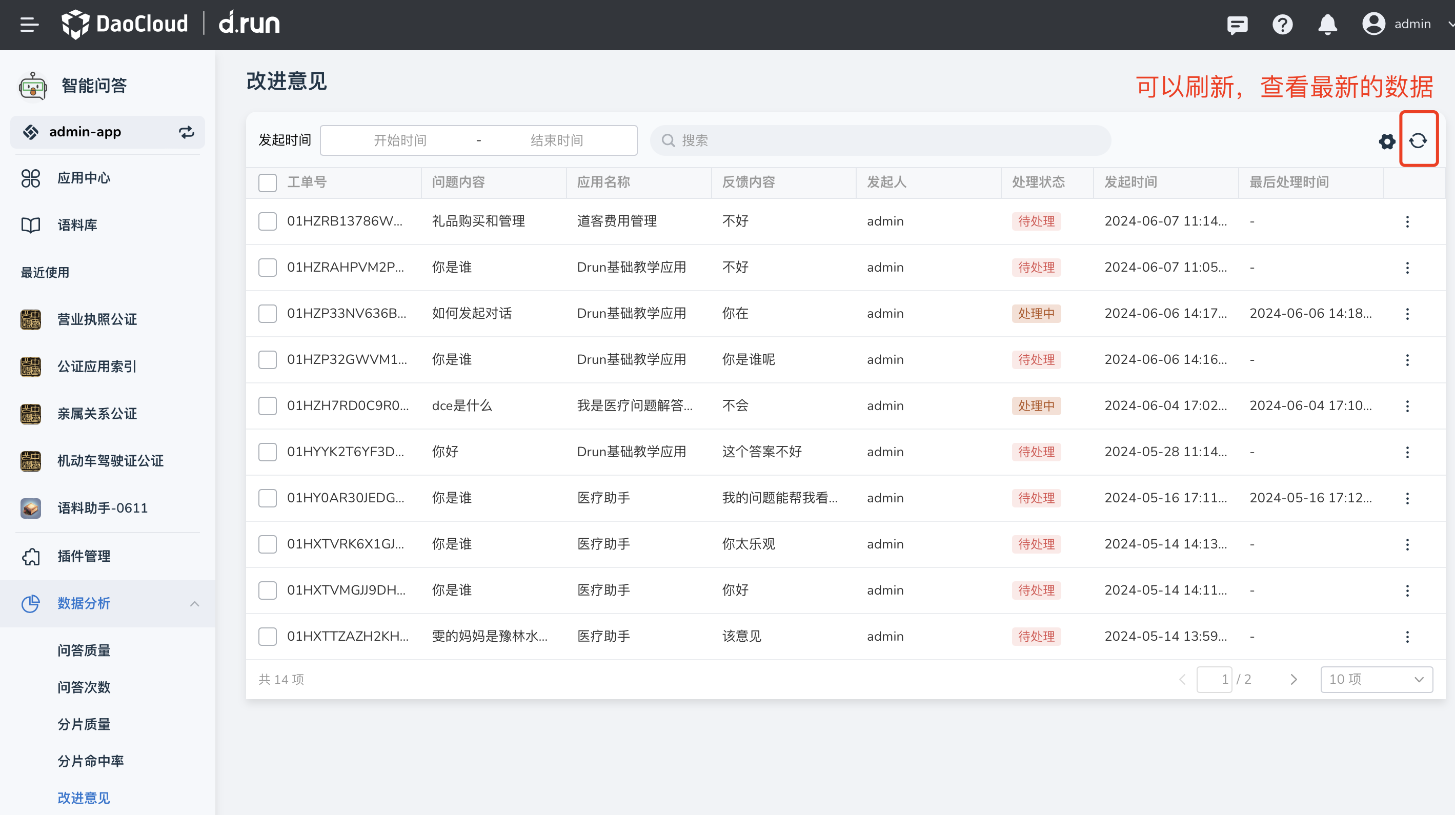The image size is (1455, 815).
Task: Open table column settings gear
Action: tap(1387, 141)
